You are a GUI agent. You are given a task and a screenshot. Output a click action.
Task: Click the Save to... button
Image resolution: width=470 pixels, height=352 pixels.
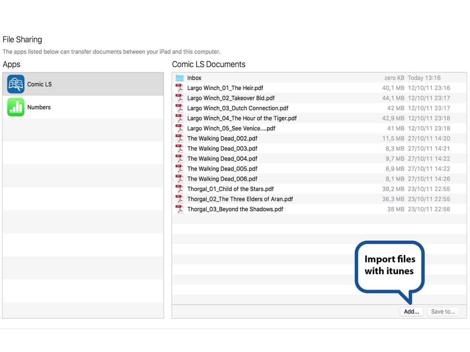(443, 312)
